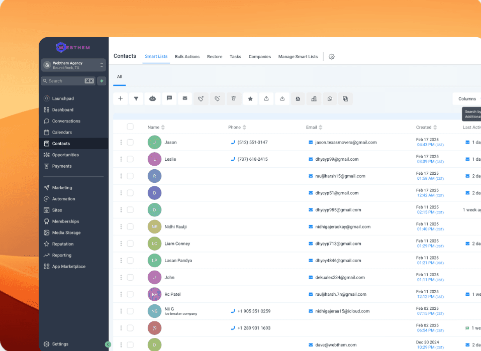Switch to the Smart Lists tab
Image resolution: width=481 pixels, height=351 pixels.
point(156,56)
